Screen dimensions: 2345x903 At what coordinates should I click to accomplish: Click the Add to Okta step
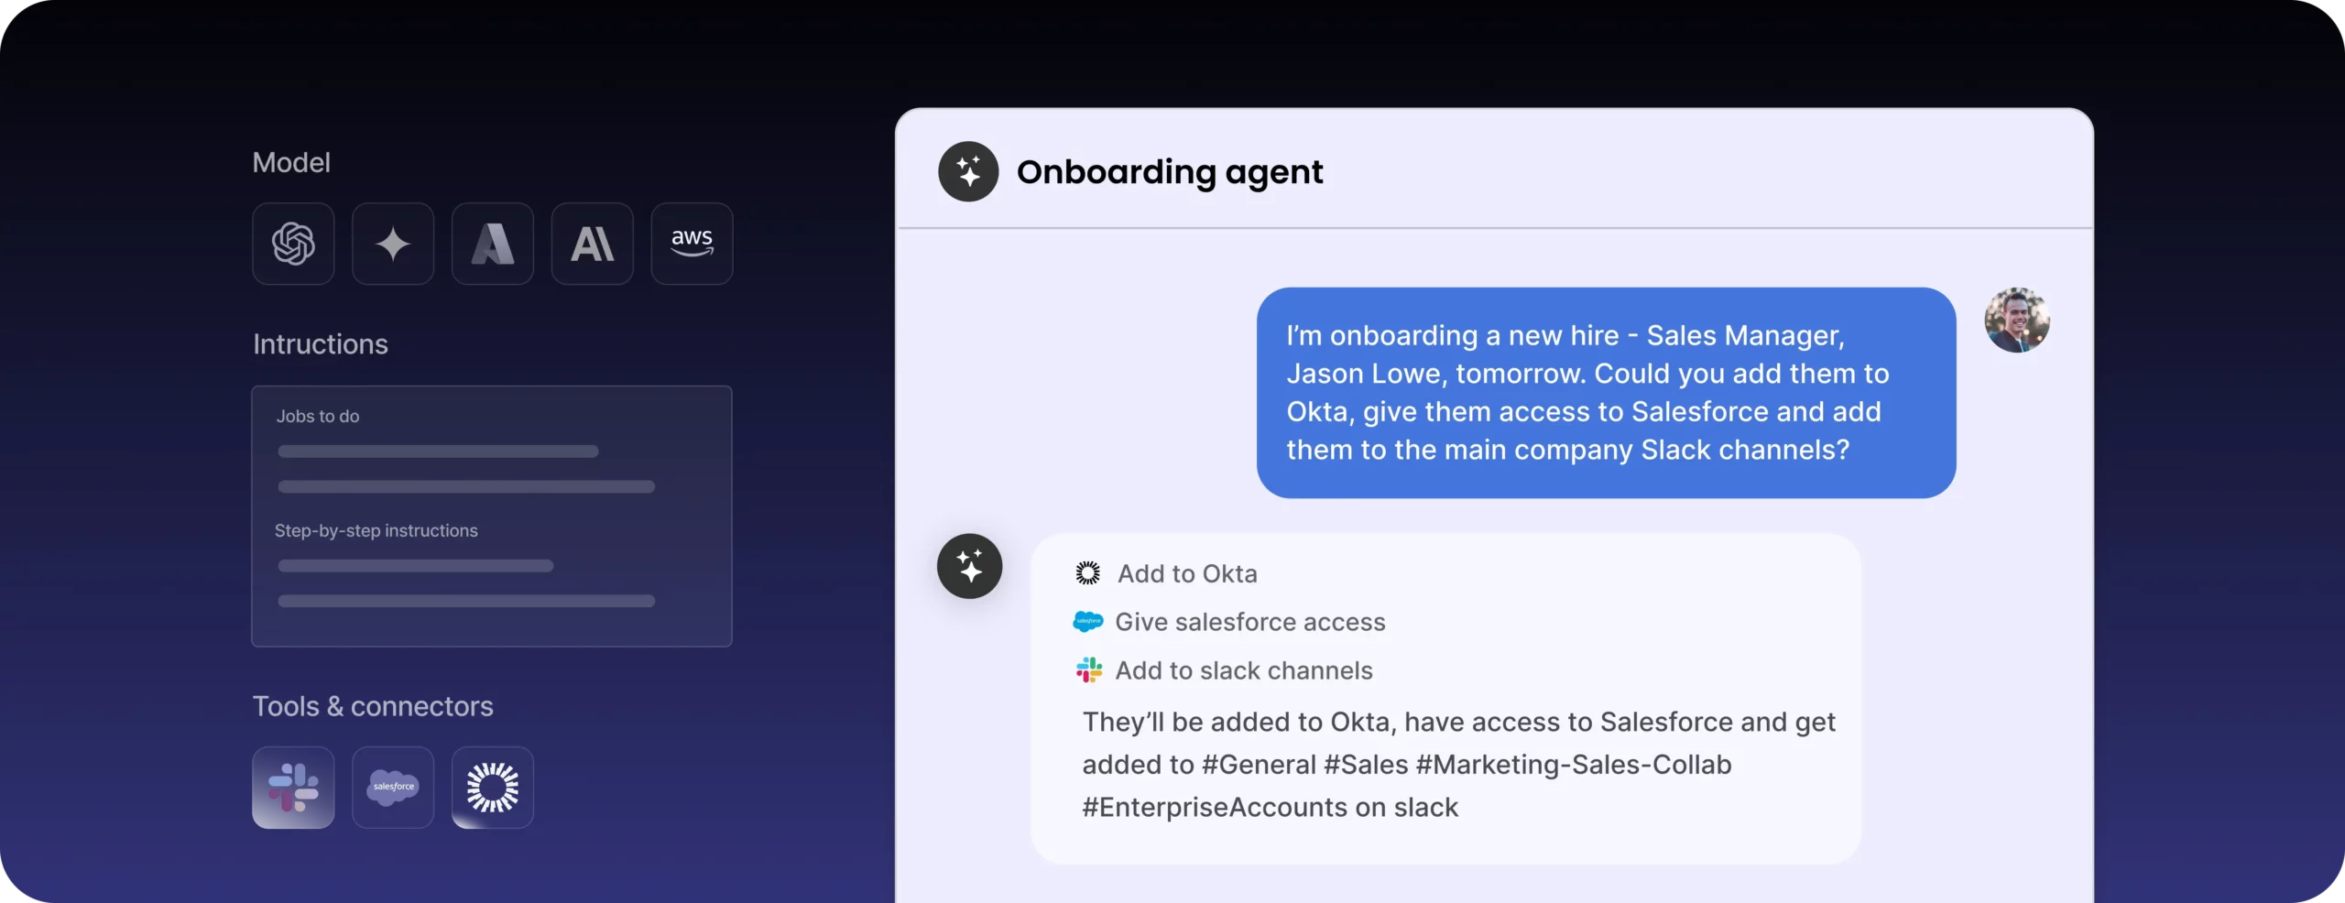(1187, 573)
